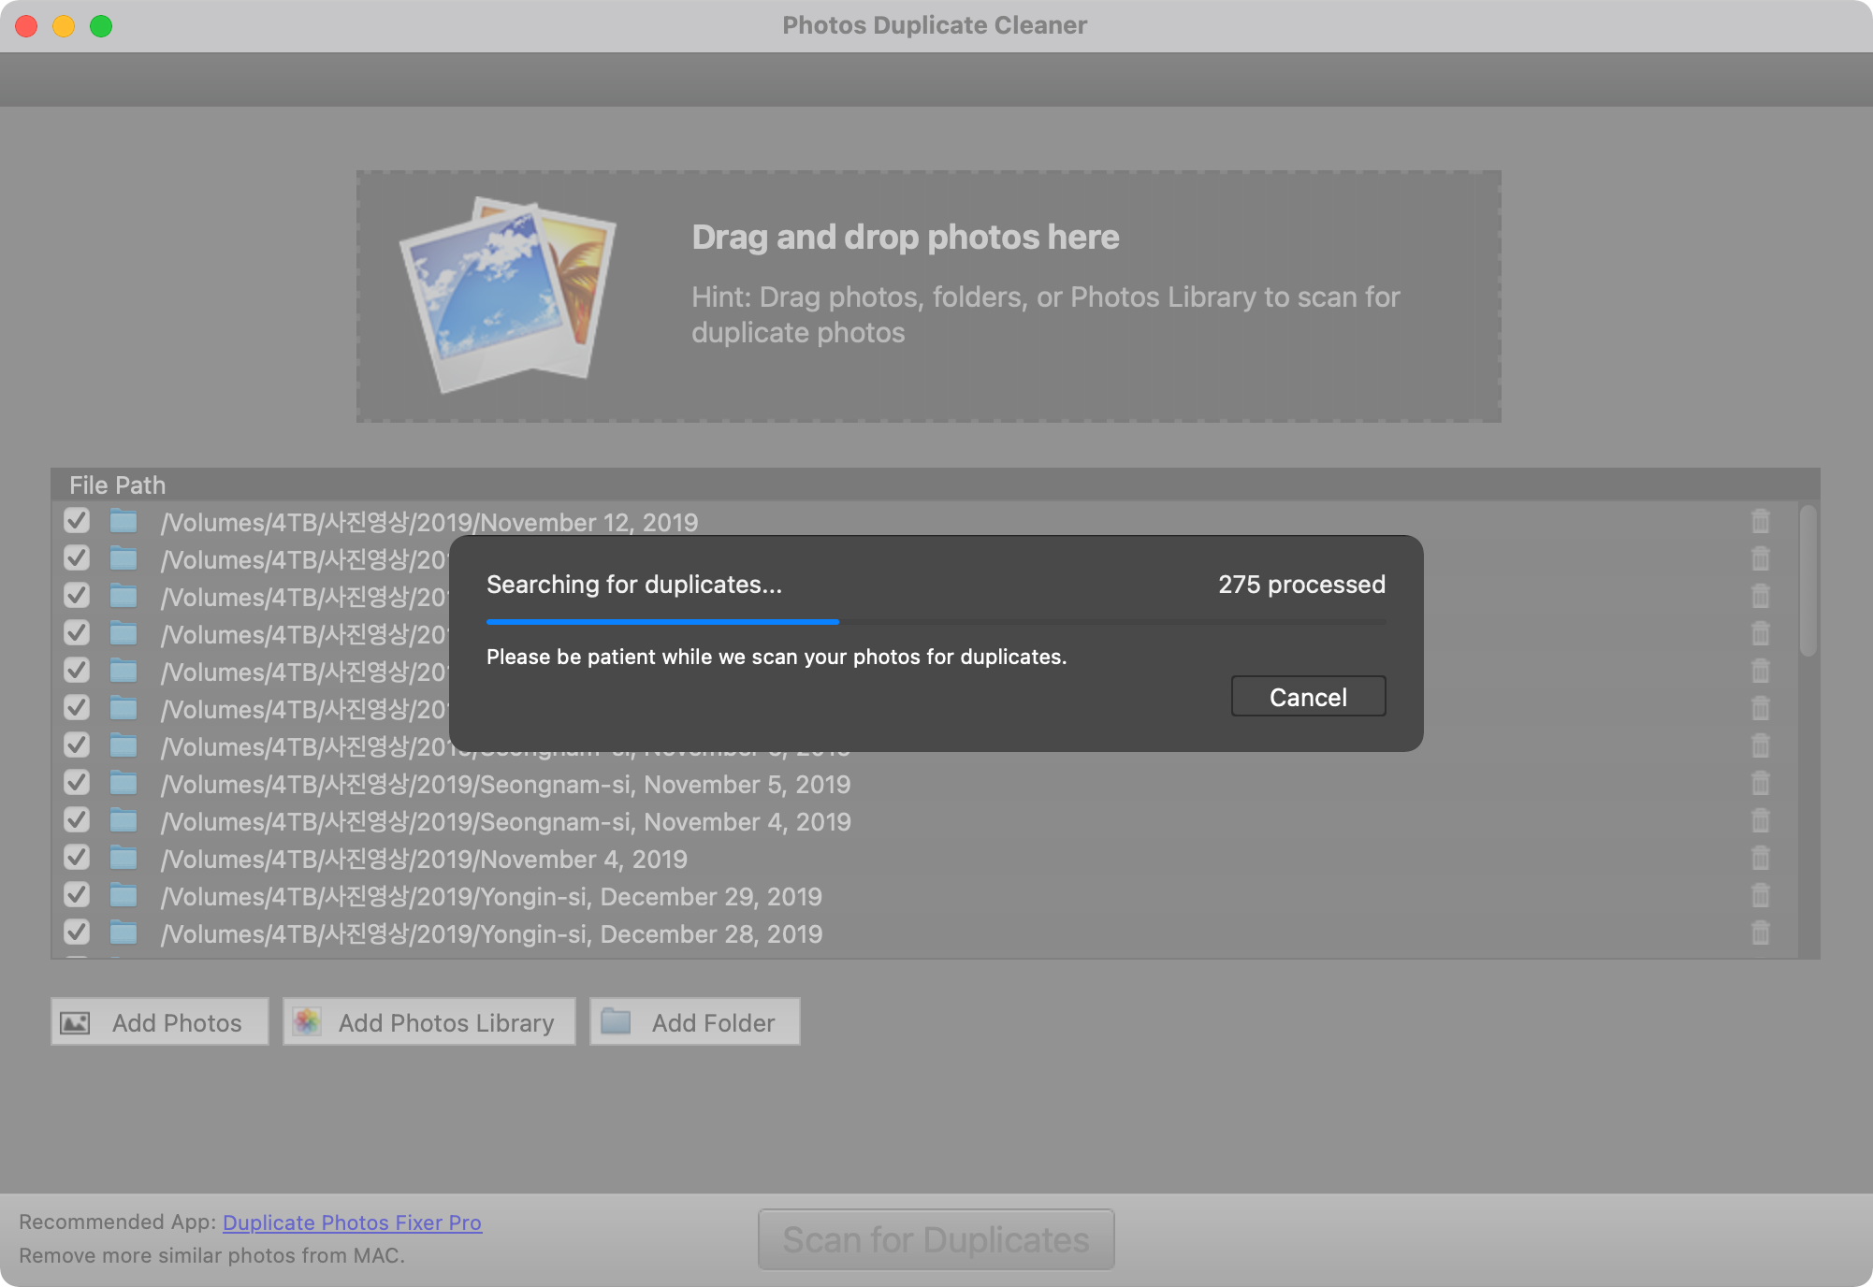
Task: Click Add Photos button
Action: tap(160, 1022)
